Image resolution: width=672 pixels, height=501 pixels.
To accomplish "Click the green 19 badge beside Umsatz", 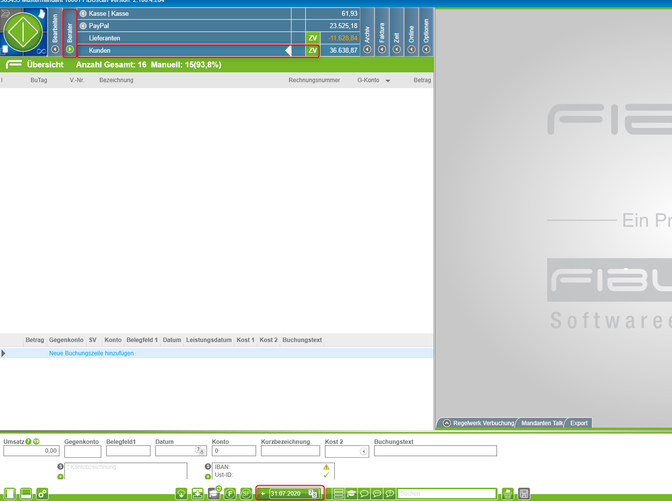I will pos(36,441).
